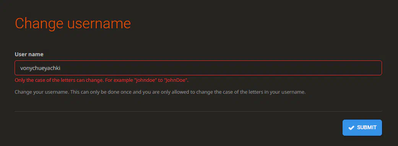Submit the username change form
This screenshot has height=146, width=398.
362,128
